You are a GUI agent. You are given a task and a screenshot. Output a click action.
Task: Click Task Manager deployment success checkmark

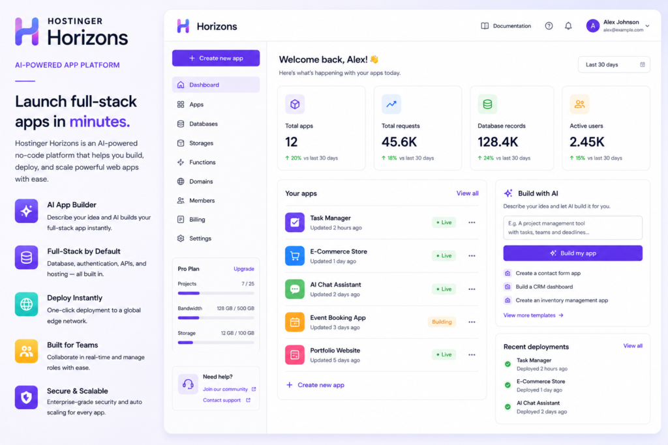coord(508,364)
